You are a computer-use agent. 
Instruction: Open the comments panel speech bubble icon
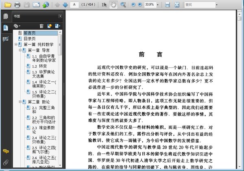6,151
